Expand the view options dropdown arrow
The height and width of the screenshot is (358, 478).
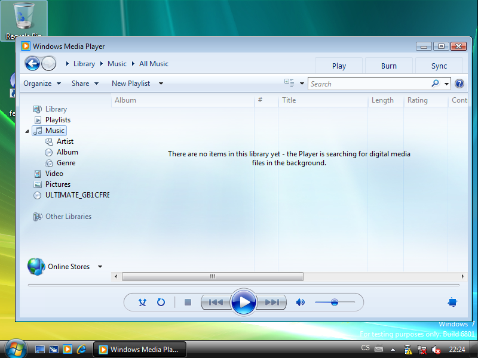click(302, 84)
